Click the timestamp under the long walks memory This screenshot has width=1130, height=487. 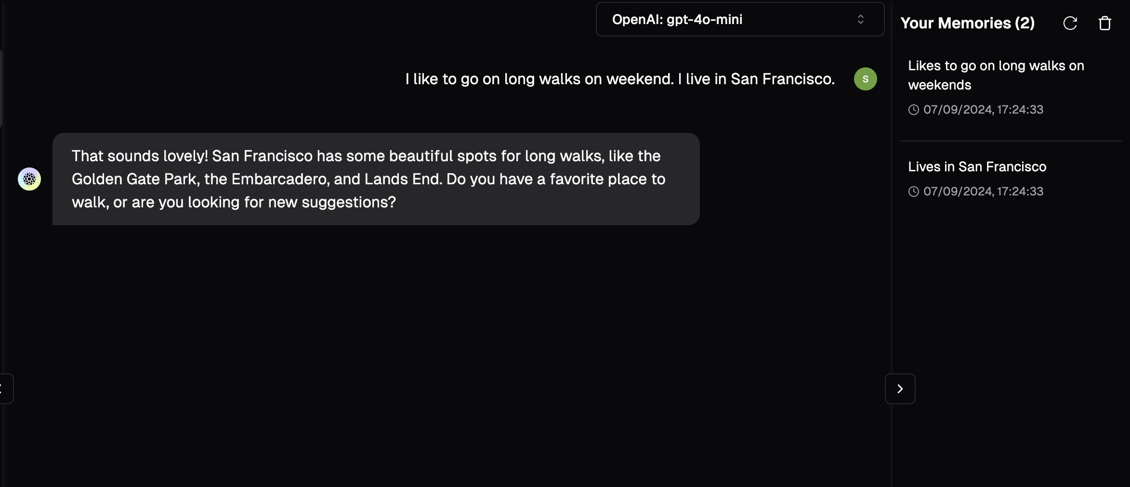983,110
